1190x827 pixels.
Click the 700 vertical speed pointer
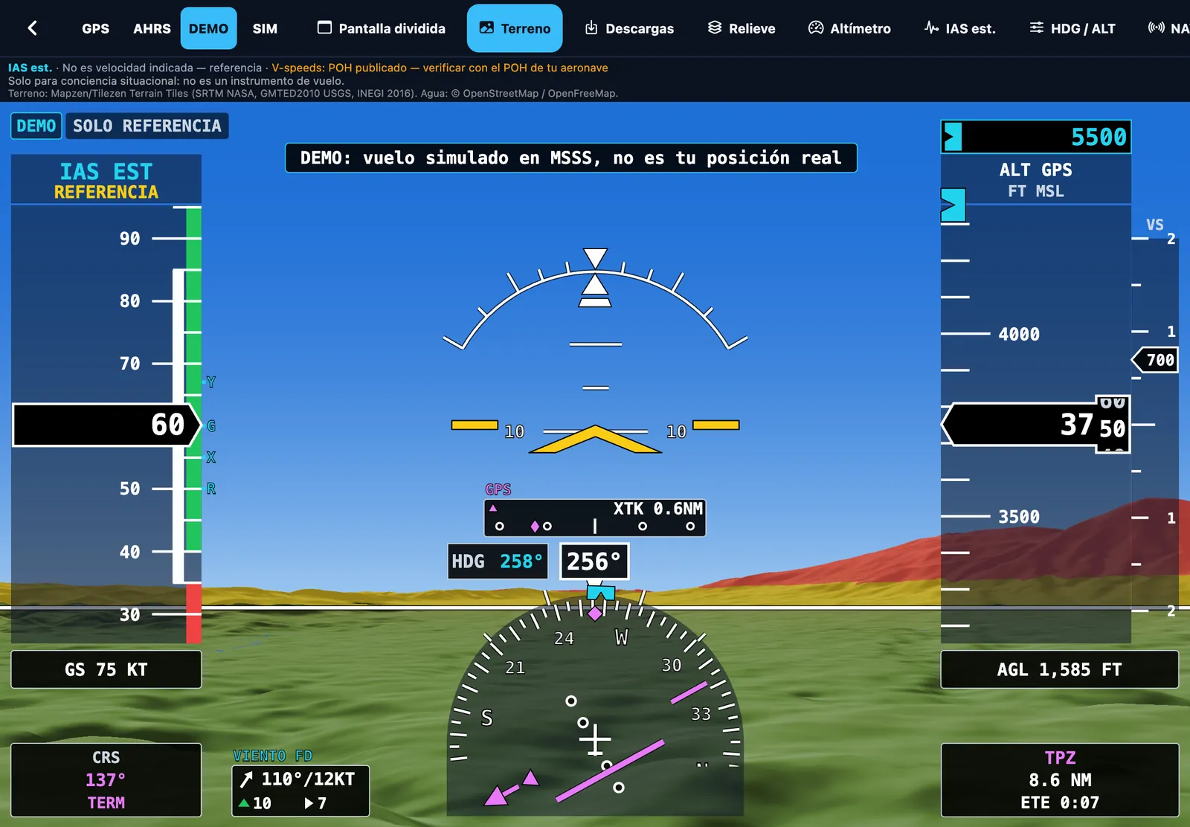(x=1155, y=360)
